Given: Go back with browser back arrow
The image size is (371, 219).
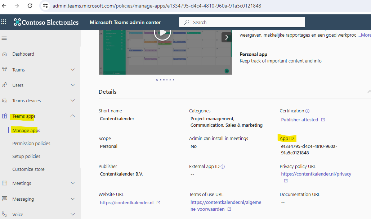Looking at the screenshot, I should coord(4,6).
